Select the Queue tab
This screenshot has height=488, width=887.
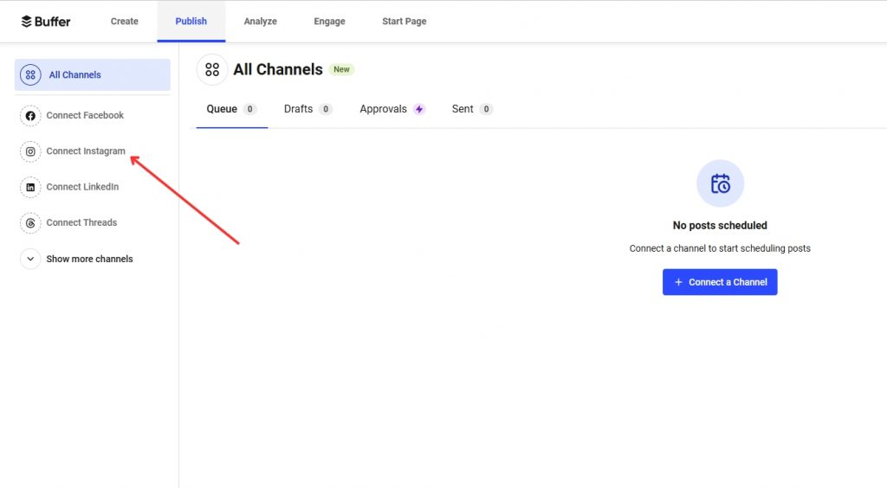click(231, 109)
